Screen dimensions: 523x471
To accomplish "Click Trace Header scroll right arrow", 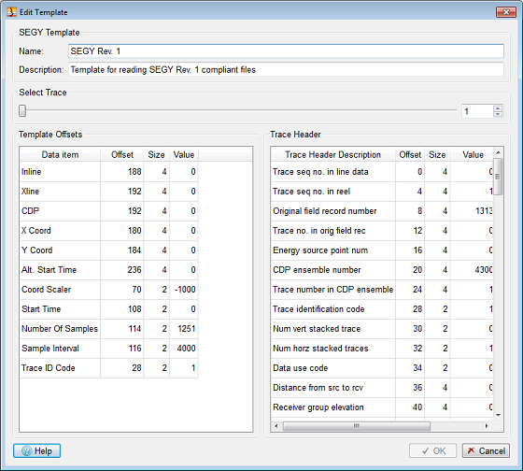I will click(x=487, y=426).
